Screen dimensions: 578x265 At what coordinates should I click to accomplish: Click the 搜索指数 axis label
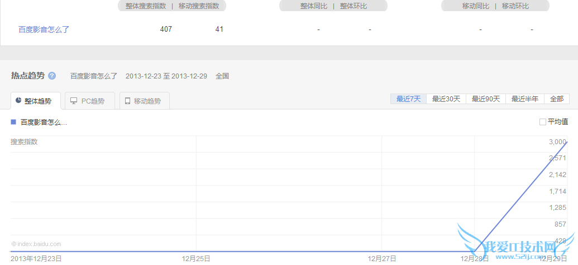point(24,142)
